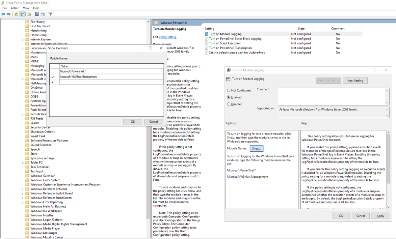Click the Comment column header

[338, 29]
